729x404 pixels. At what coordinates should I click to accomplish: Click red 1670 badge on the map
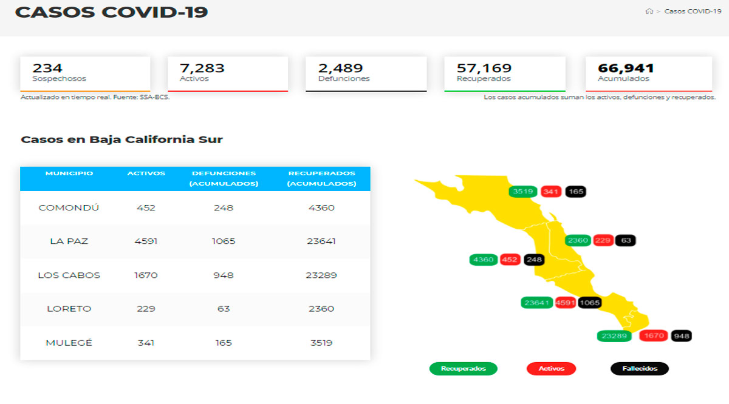pos(654,335)
